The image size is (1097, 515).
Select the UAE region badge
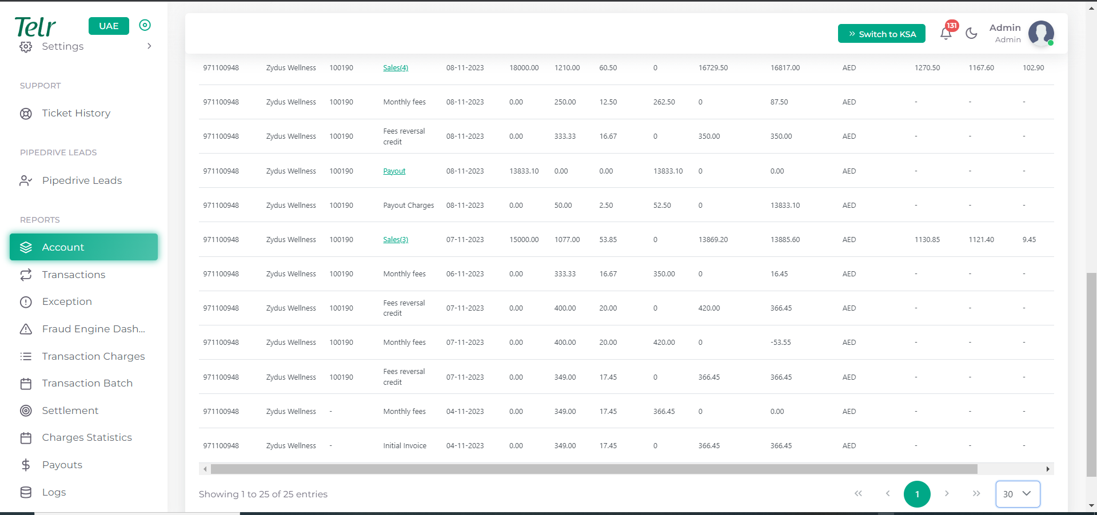click(x=109, y=26)
